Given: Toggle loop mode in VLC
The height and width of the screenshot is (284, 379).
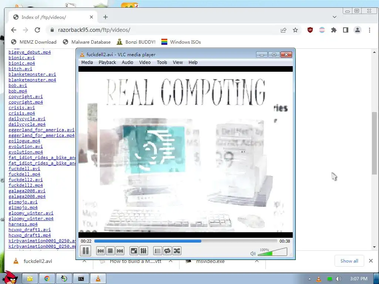Looking at the screenshot, I should [x=167, y=251].
